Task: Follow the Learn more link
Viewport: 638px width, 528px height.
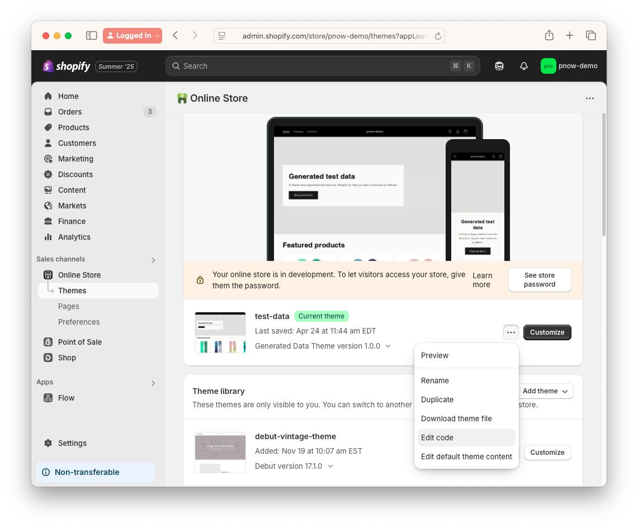Action: pos(482,280)
